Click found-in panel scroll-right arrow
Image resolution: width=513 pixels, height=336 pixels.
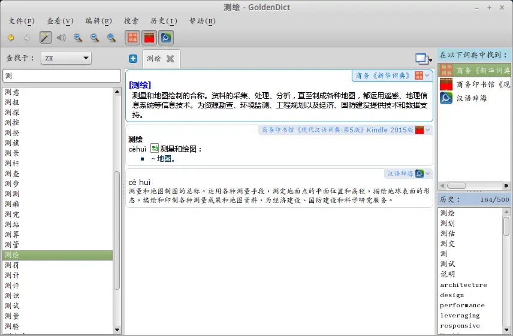[506, 186]
